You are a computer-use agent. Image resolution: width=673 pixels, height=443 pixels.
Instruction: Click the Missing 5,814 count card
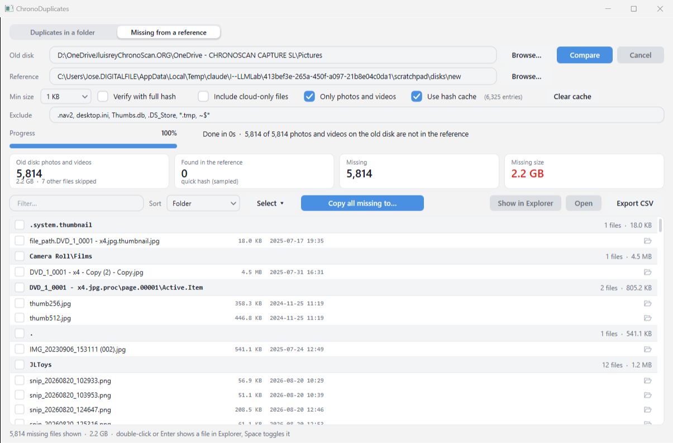coord(419,171)
